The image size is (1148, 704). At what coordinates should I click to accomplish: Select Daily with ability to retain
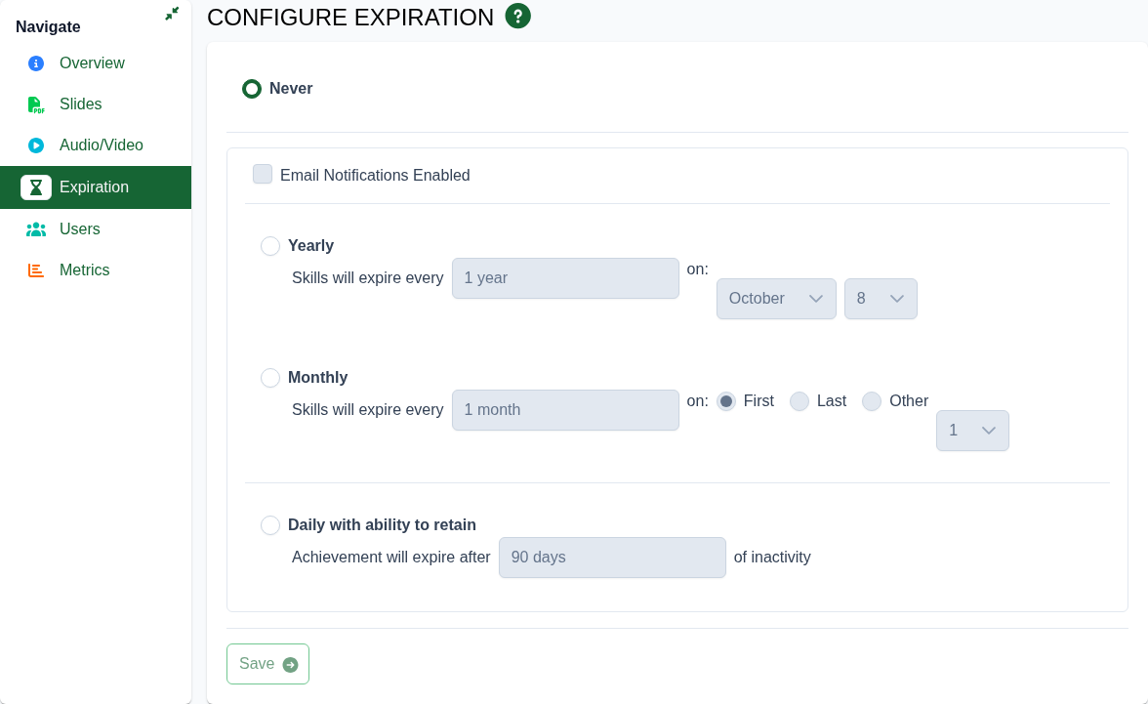[270, 525]
